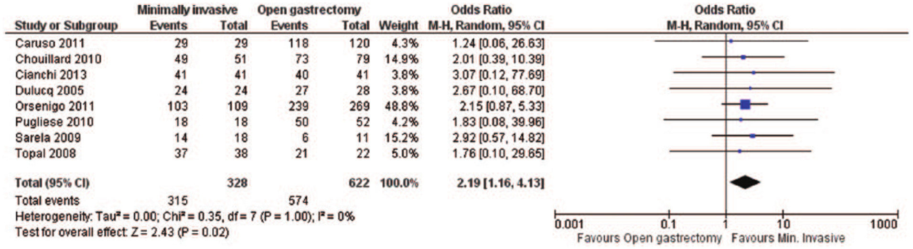The width and height of the screenshot is (913, 249).
Task: Click the Dulucq 2005 study label
Action: [49, 90]
